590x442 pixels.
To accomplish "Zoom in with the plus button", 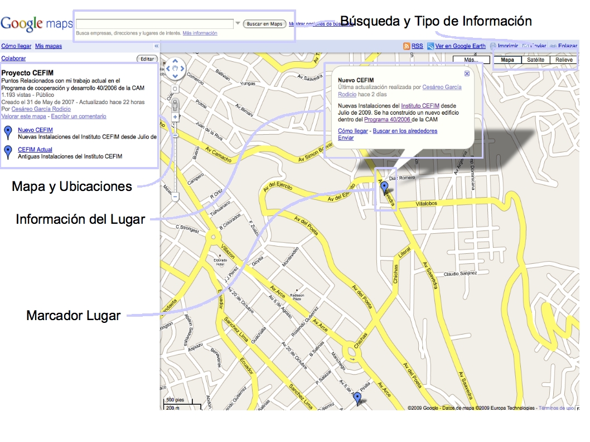I will 175,117.
